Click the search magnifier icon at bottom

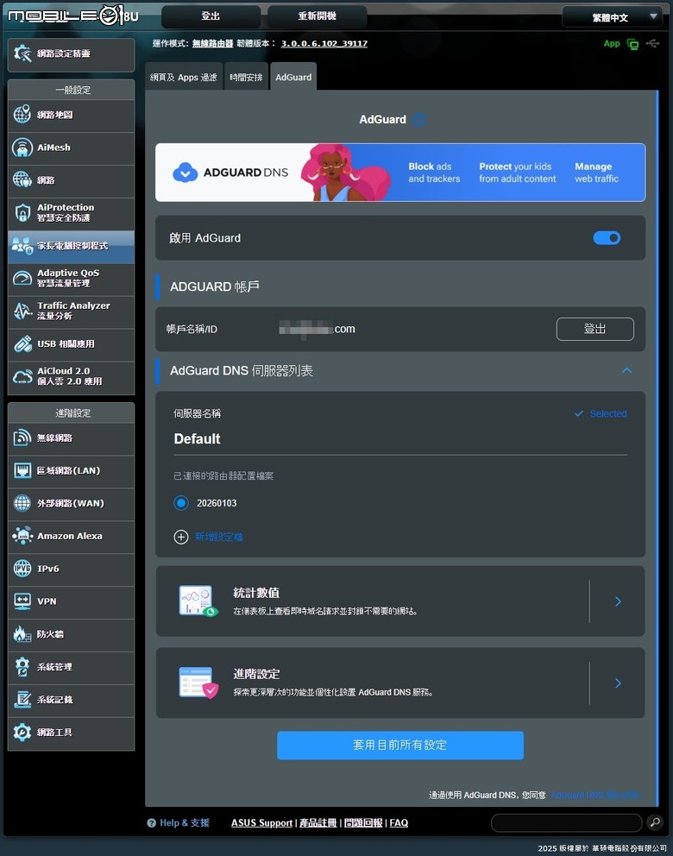click(655, 822)
